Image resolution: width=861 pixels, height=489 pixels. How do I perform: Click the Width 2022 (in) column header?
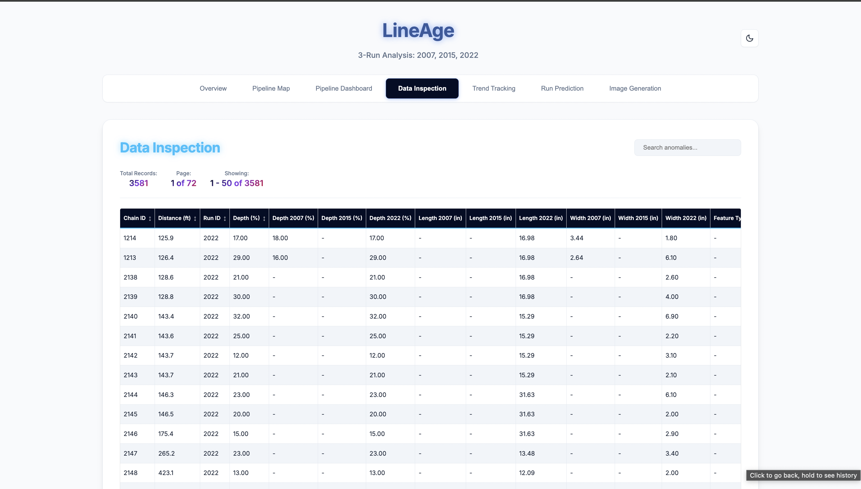coord(686,218)
